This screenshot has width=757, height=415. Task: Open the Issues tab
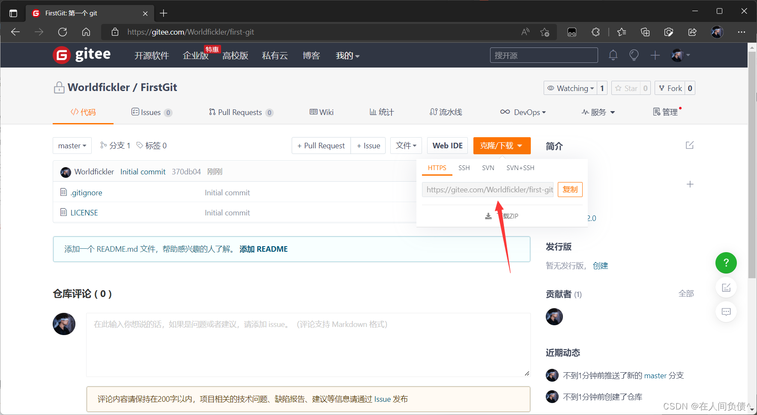(x=152, y=112)
